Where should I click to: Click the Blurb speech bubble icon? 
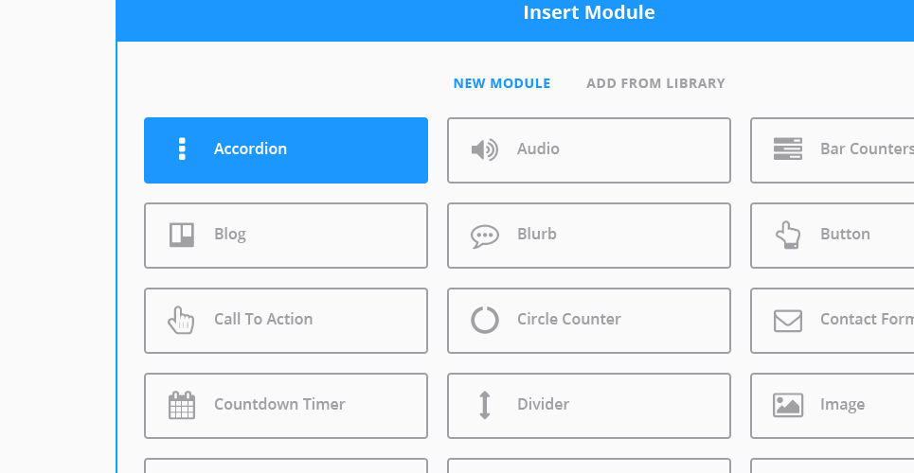point(484,236)
